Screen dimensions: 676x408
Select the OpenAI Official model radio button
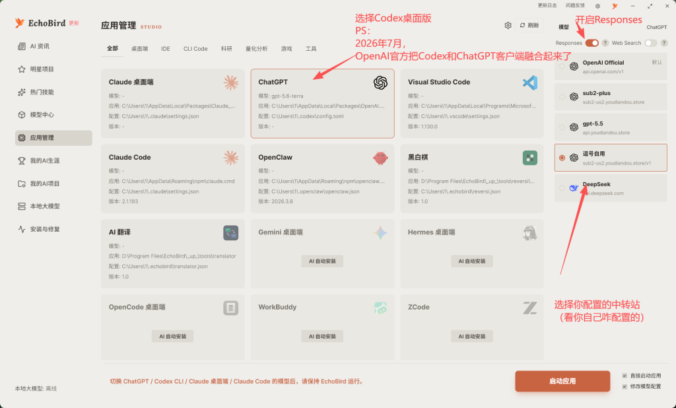(x=562, y=67)
